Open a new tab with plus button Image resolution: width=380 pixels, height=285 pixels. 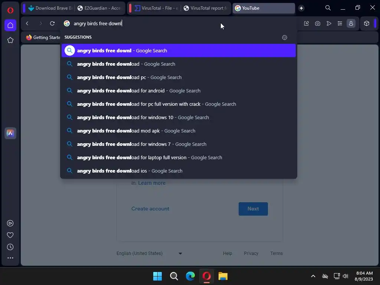tap(301, 8)
